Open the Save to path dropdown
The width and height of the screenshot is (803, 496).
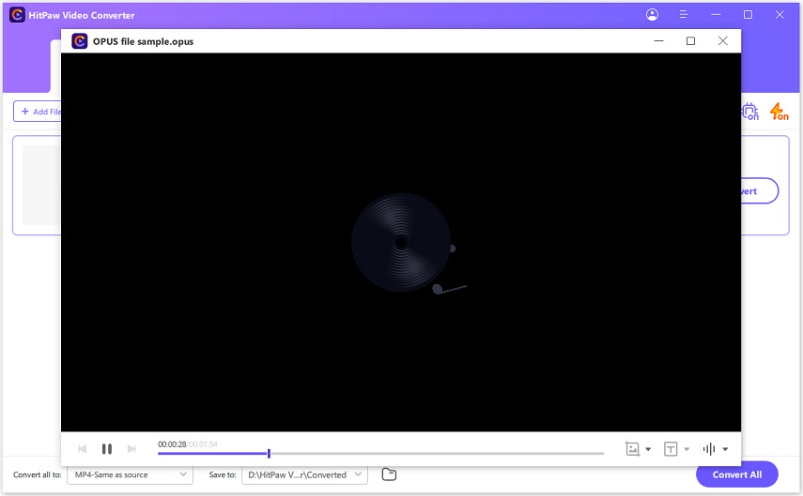[x=304, y=474]
